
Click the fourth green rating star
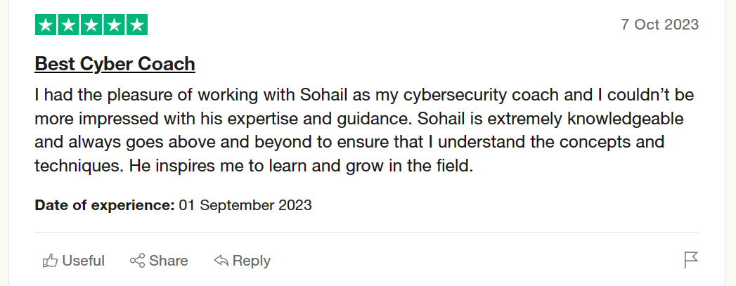pyautogui.click(x=114, y=25)
